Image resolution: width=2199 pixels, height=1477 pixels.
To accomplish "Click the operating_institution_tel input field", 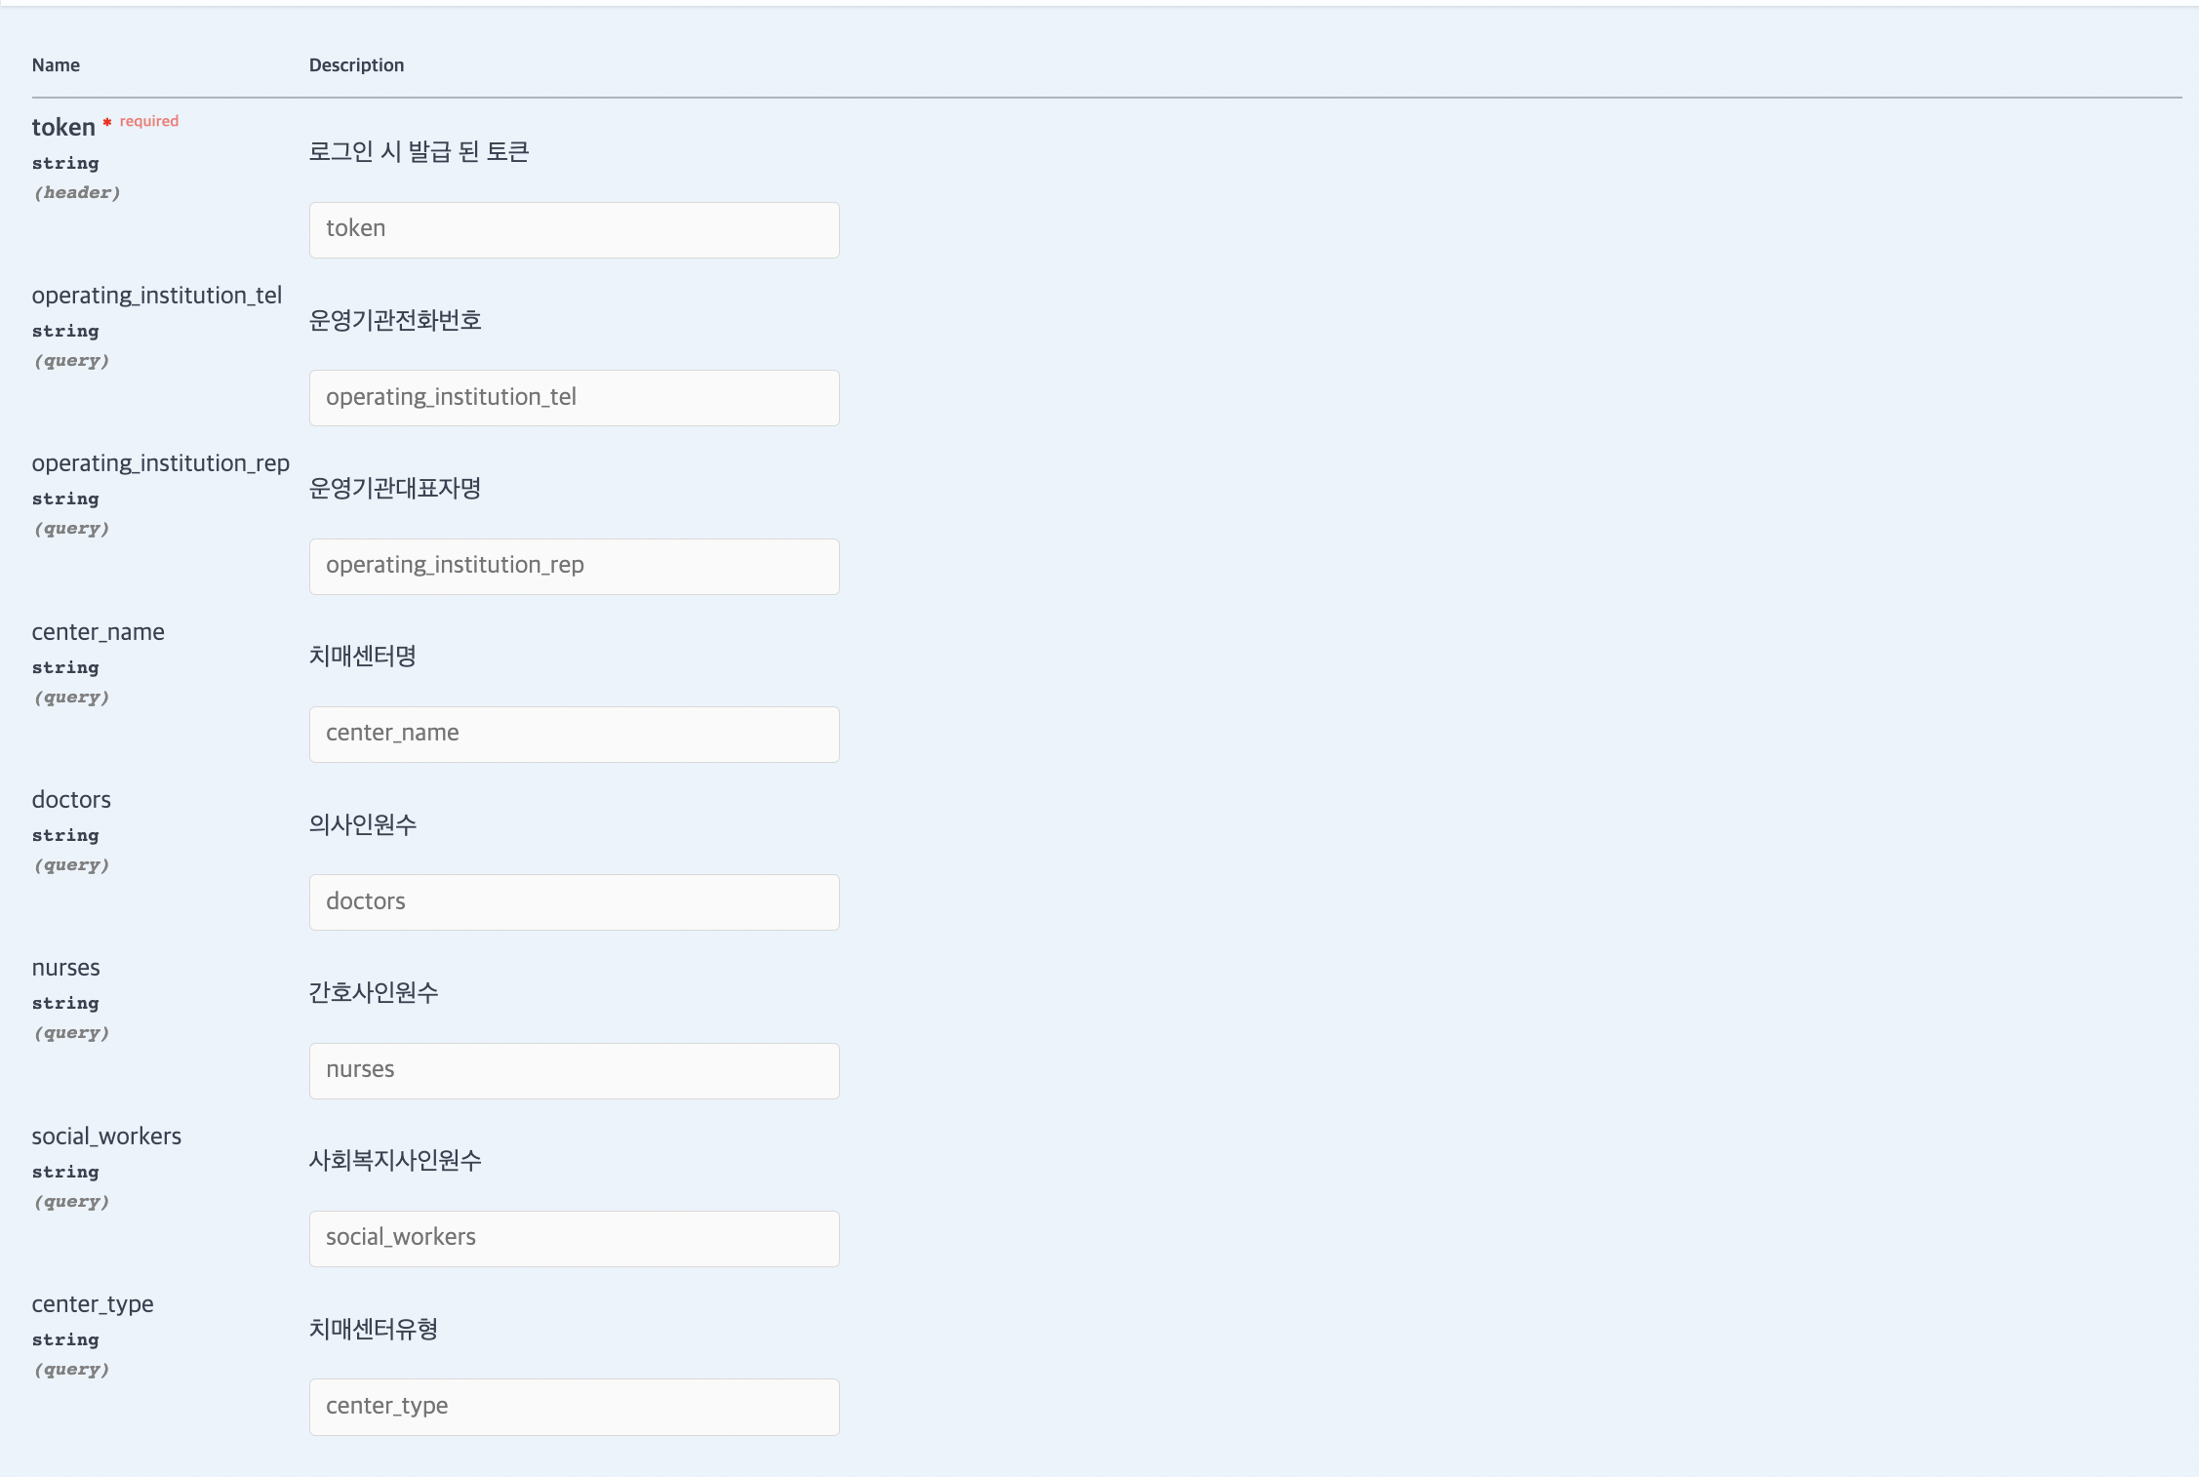I will [x=574, y=397].
